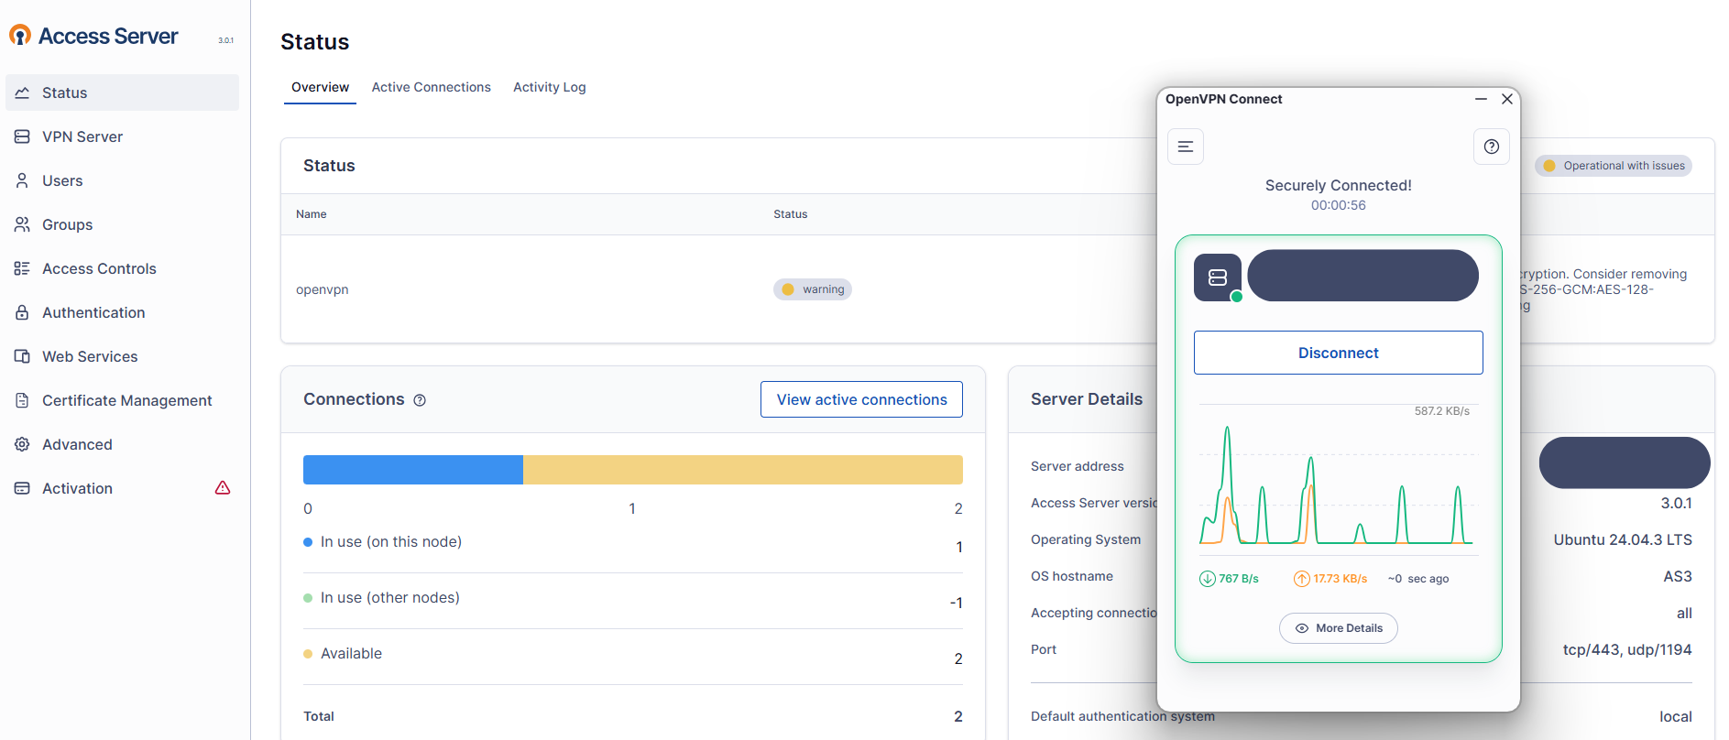1729x740 pixels.
Task: Click the redacted profile name in OpenVPN Connect
Action: pyautogui.click(x=1362, y=276)
